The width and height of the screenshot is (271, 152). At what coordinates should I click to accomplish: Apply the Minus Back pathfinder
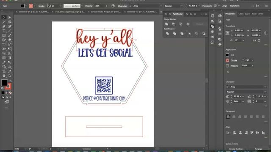click(204, 34)
